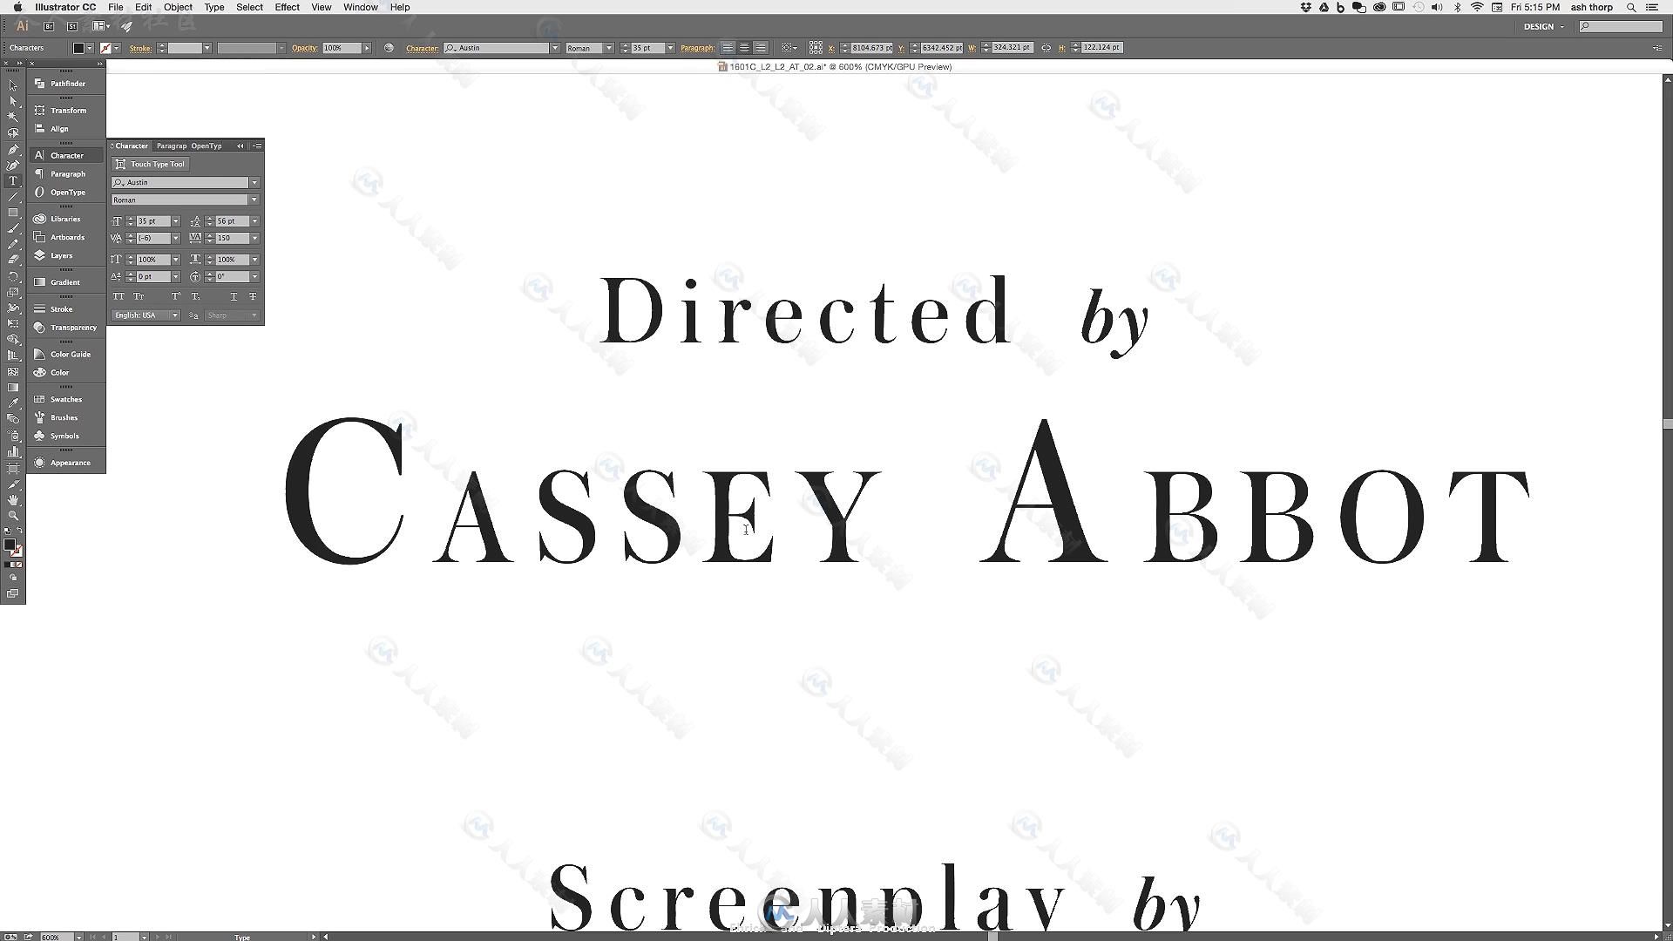Screen dimensions: 1673x941
Task: Open the Type menu
Action: tap(213, 7)
